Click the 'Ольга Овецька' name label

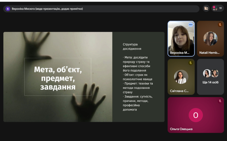point(181,129)
